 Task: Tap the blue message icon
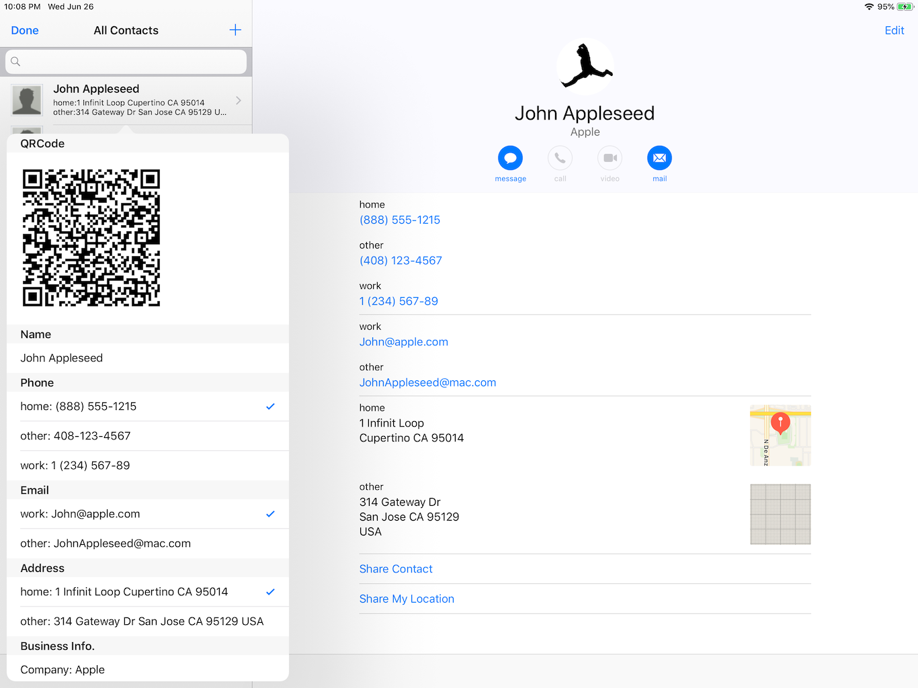510,158
